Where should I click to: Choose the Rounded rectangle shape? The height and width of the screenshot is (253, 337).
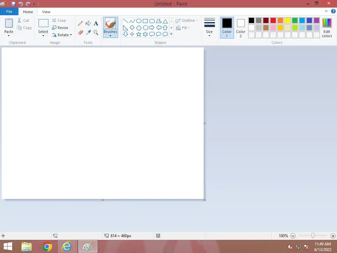point(152,21)
